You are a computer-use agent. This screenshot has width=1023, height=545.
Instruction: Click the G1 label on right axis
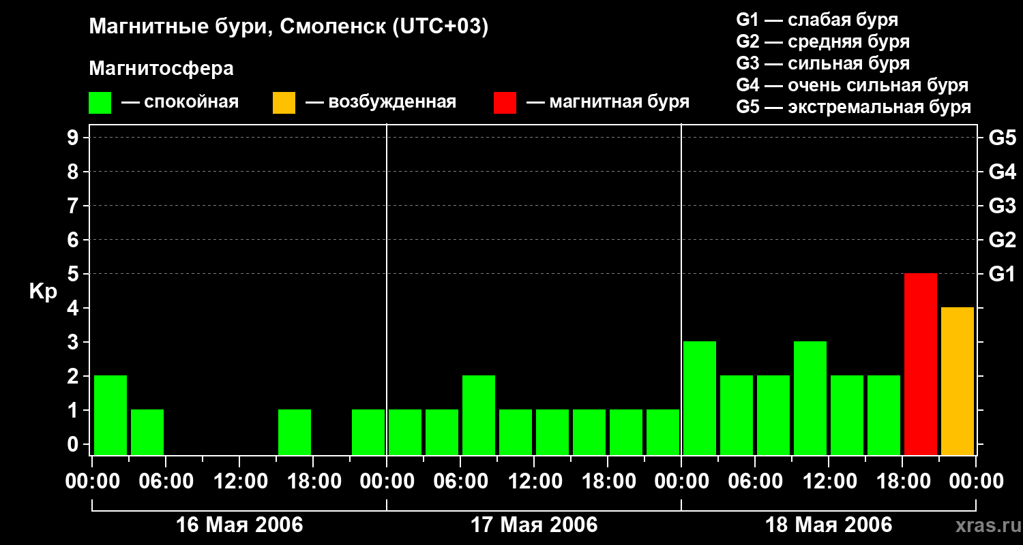pos(1002,274)
